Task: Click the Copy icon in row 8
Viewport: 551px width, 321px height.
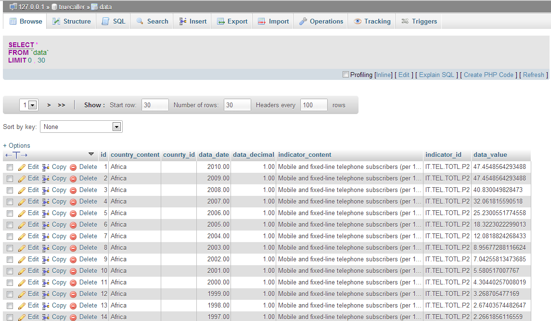Action: (x=46, y=248)
